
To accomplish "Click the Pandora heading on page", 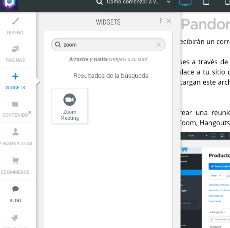I will (x=205, y=24).
